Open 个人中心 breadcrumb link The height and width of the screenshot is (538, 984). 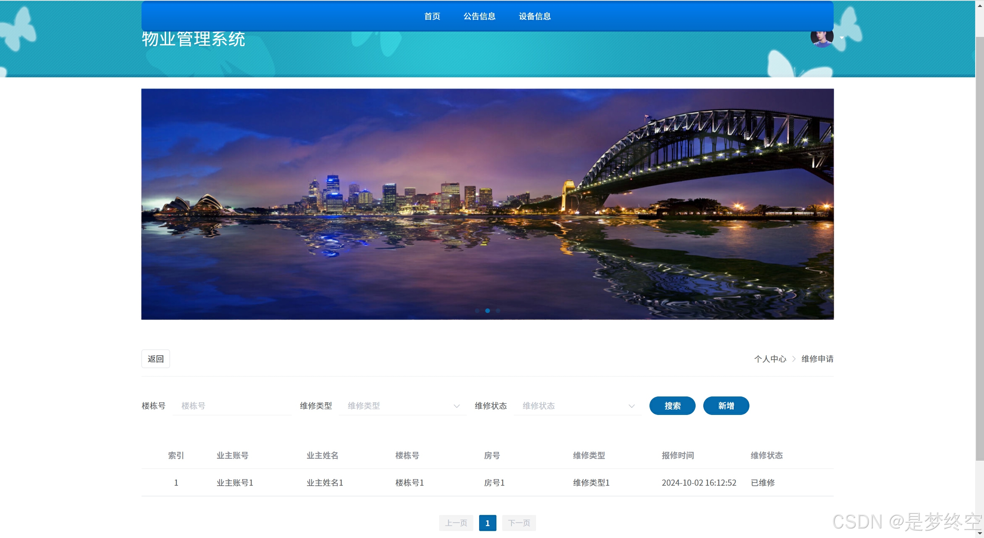pyautogui.click(x=770, y=359)
